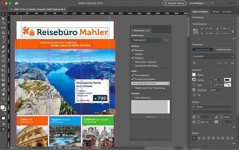Expand the Deckkraft 100 % arrow
Image resolution: width=239 pixels, height=150 pixels.
point(221,90)
